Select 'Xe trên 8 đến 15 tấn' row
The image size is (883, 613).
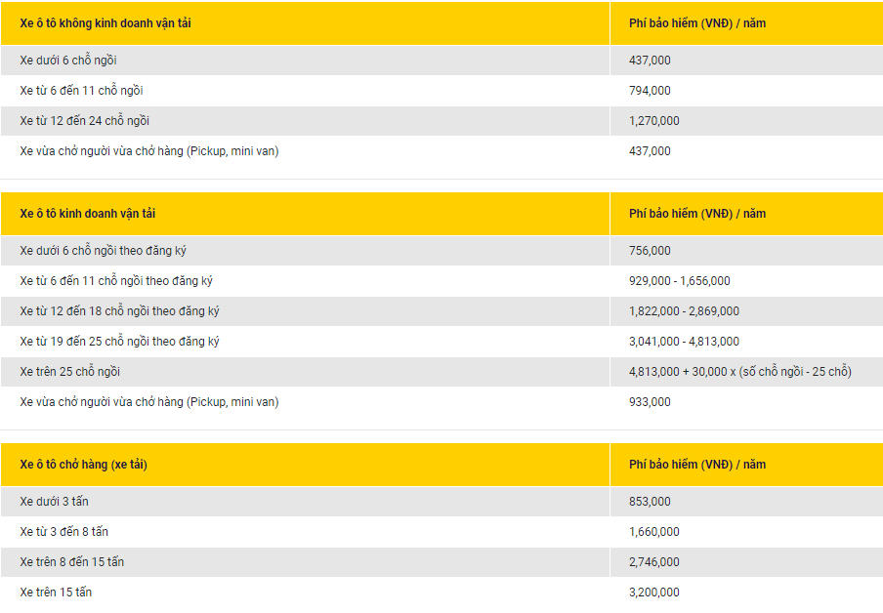tap(72, 562)
